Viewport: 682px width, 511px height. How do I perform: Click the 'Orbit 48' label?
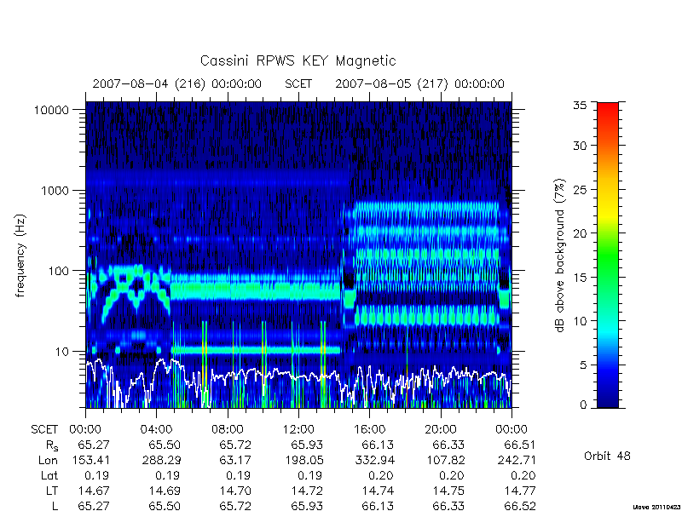pyautogui.click(x=607, y=456)
